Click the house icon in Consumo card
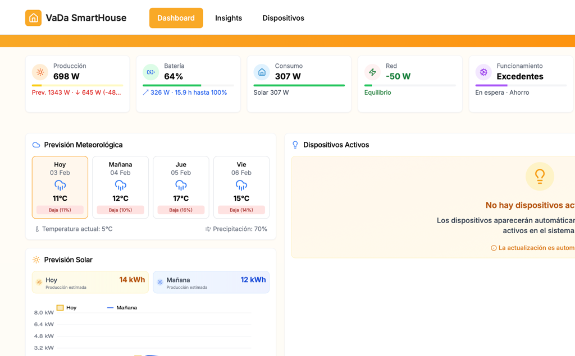 tap(262, 72)
